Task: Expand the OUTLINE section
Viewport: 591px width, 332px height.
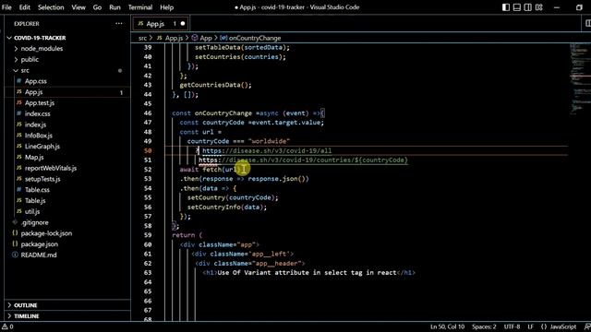Action: click(x=25, y=305)
